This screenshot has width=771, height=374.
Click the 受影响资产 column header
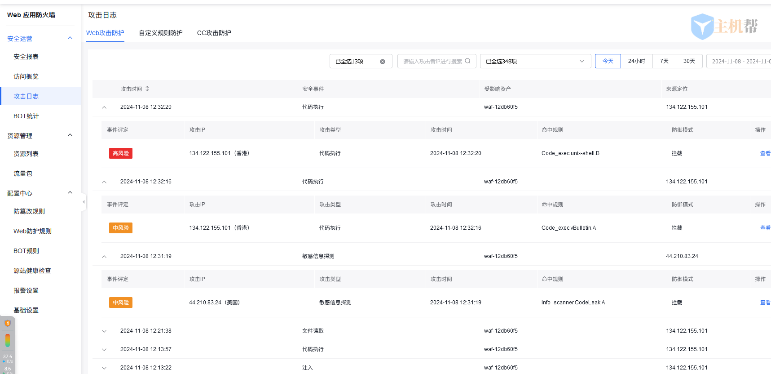pos(498,89)
